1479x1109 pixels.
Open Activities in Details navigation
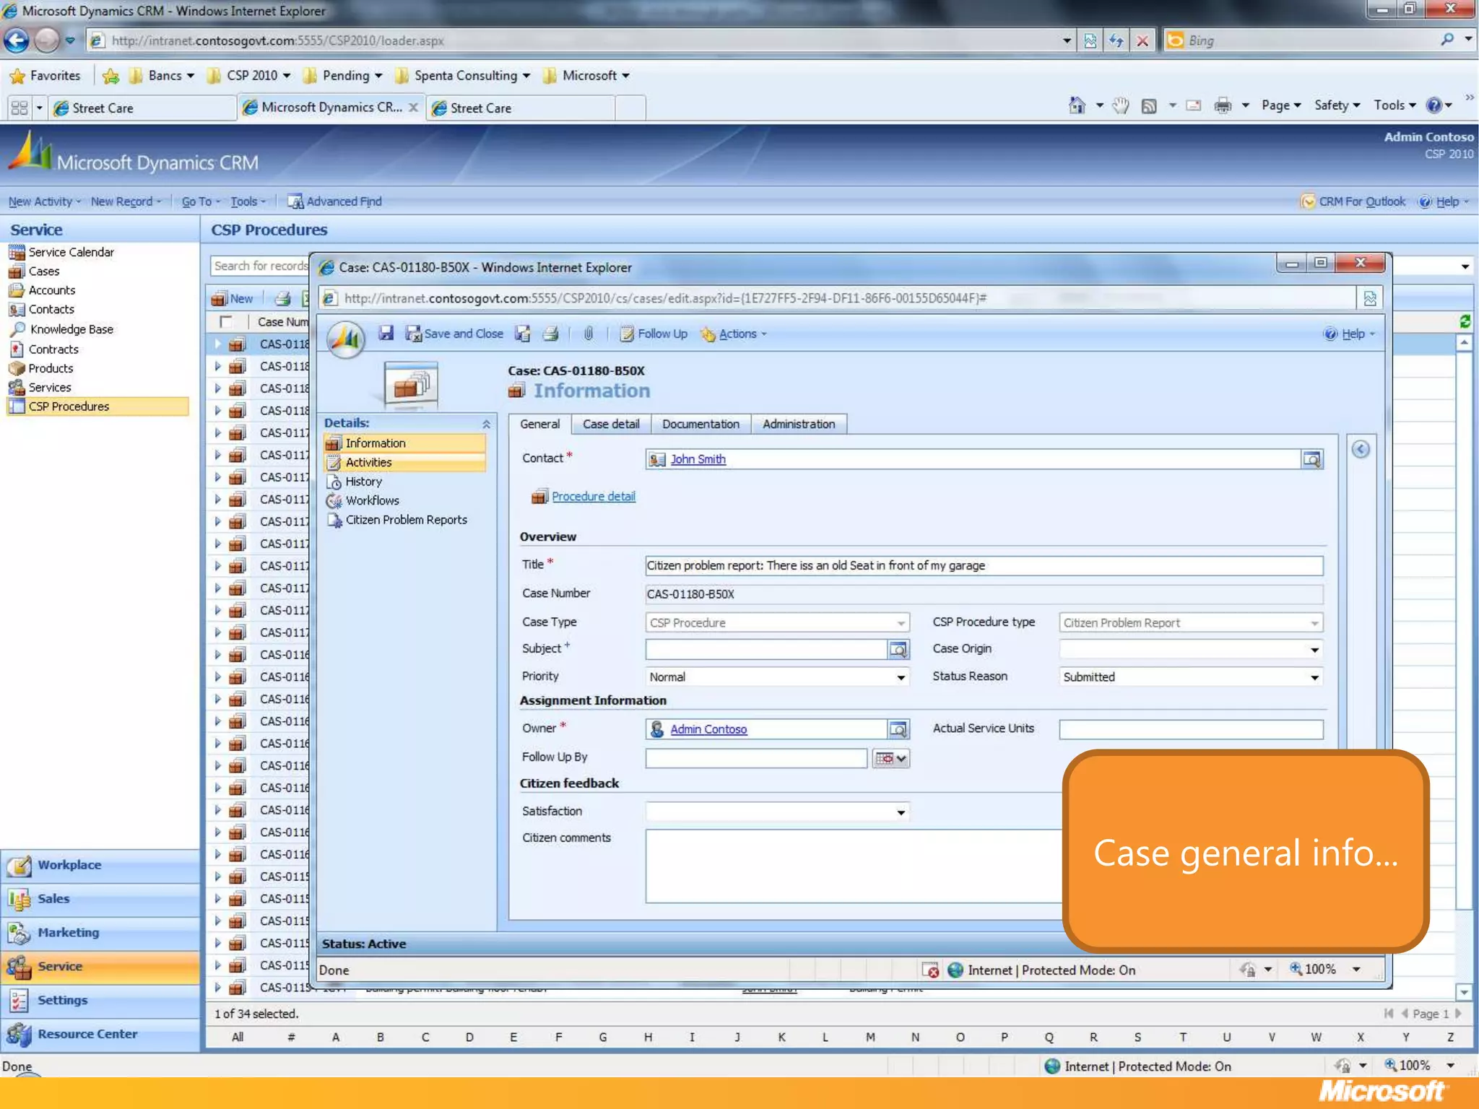(368, 462)
